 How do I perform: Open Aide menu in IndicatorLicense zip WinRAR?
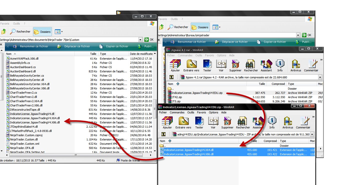pyautogui.click(x=224, y=112)
